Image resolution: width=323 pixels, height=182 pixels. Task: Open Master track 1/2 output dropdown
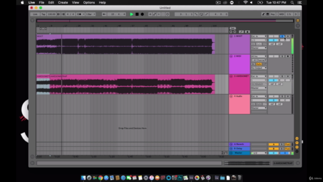(x=259, y=153)
